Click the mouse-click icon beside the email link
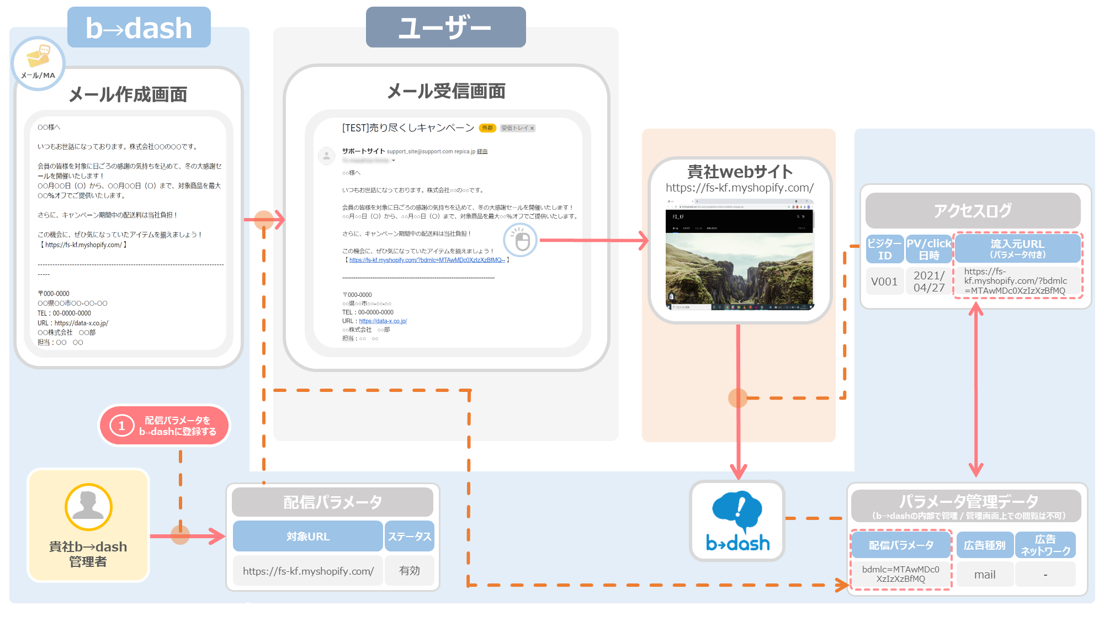 point(520,240)
